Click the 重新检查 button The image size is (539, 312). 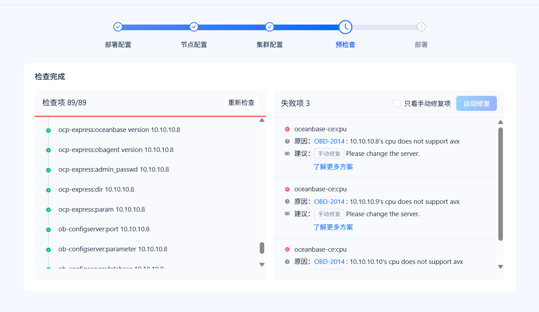tap(241, 102)
